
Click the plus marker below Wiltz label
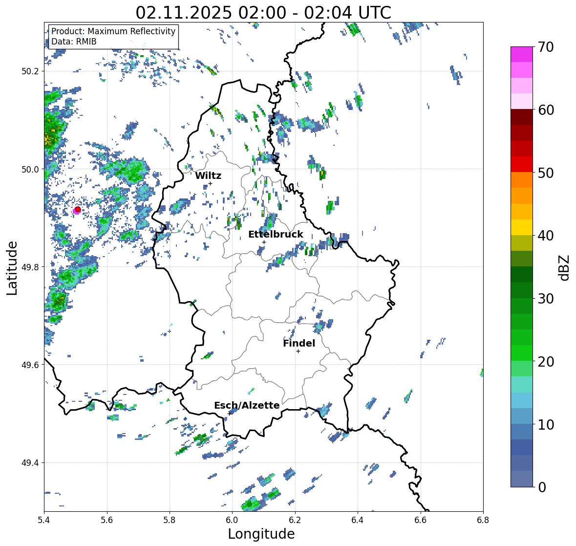pyautogui.click(x=211, y=184)
